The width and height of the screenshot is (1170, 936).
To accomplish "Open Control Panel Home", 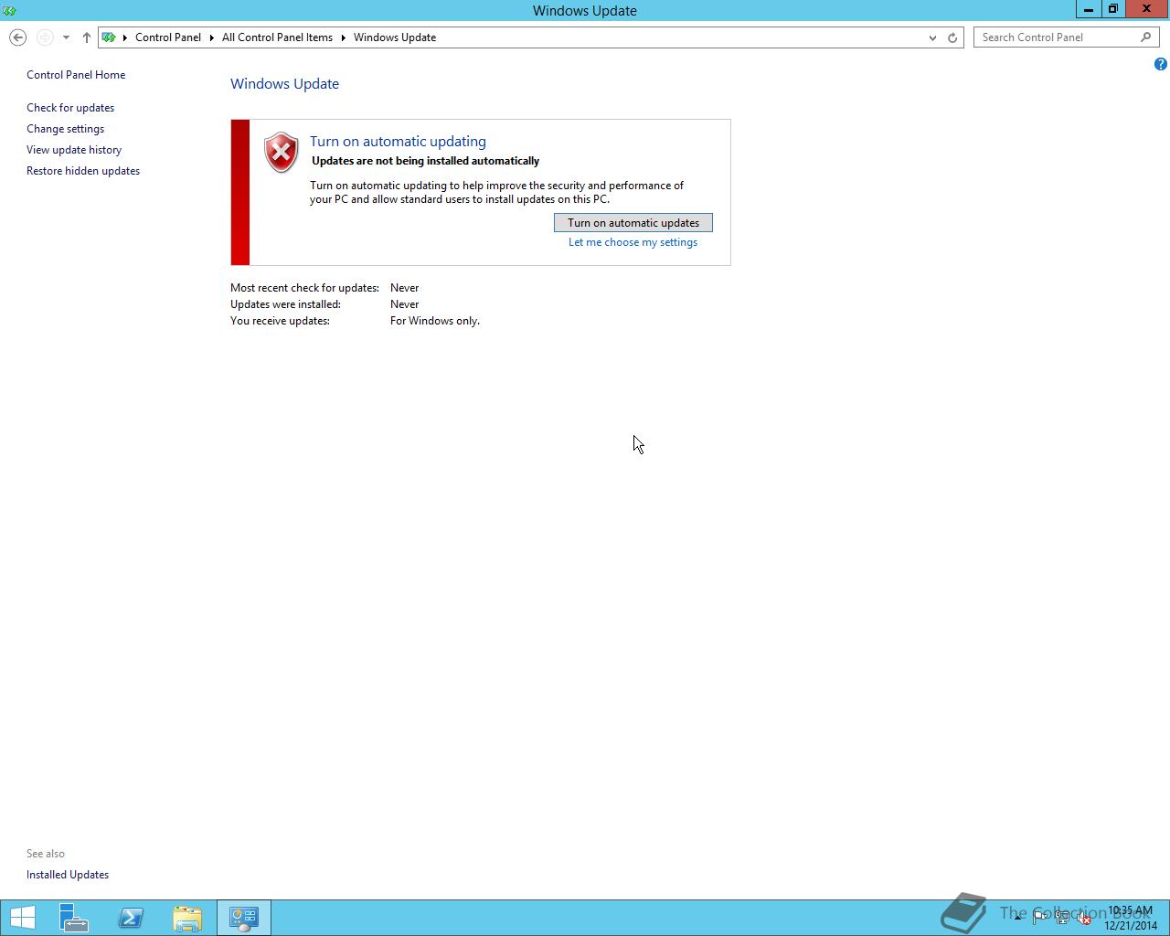I will click(76, 75).
